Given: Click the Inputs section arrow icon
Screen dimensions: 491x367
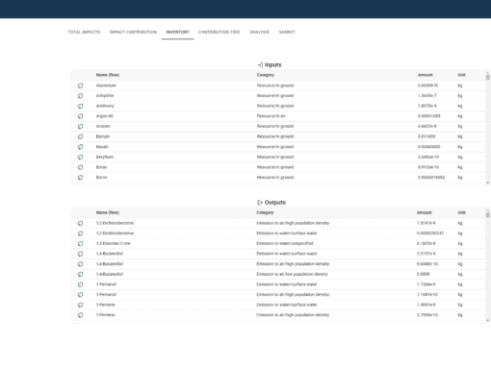Looking at the screenshot, I should pyautogui.click(x=260, y=64).
